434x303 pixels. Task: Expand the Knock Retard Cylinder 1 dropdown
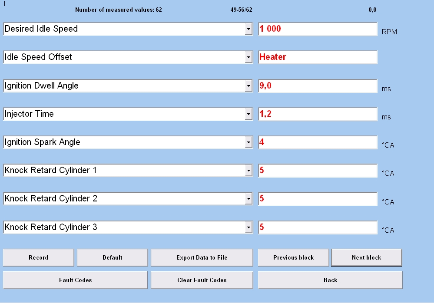click(x=248, y=171)
